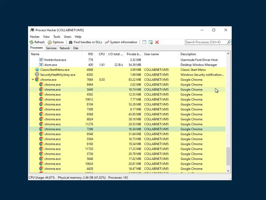Click Chrome icon of PID 9160

click(41, 144)
